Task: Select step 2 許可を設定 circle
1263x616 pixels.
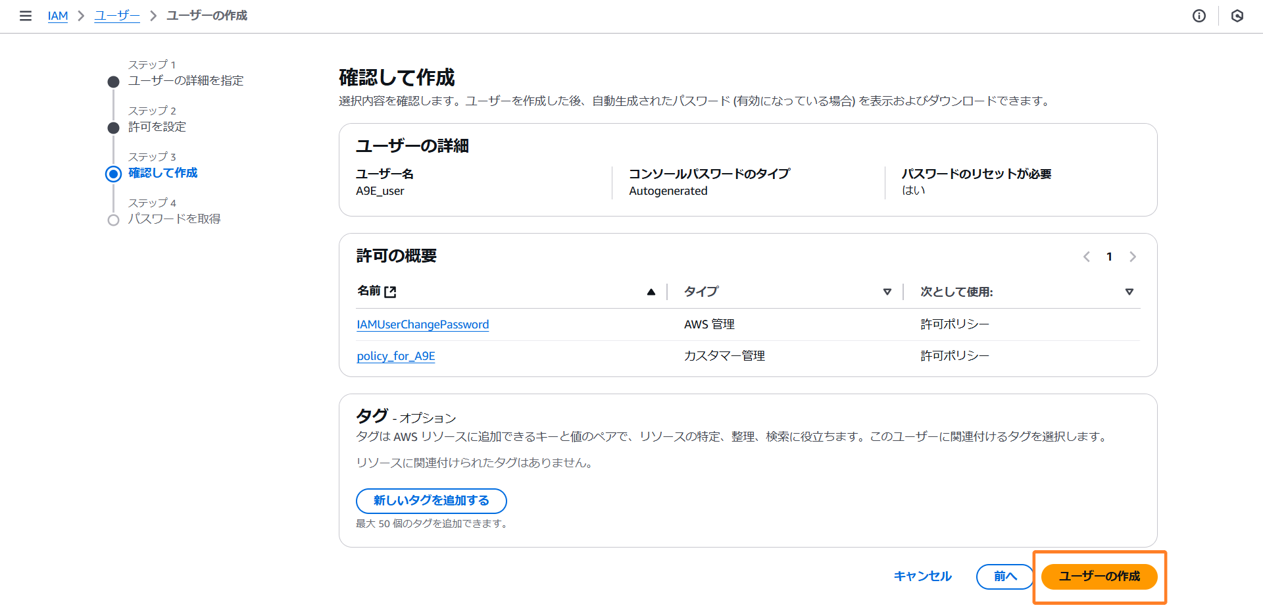Action: 114,128
